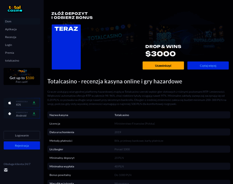Image resolution: width=233 pixels, height=184 pixels.
Task: Click the ZŁÓŻ DEPOZYT I ODBIERZ BONUS heading
Action: click(x=72, y=15)
